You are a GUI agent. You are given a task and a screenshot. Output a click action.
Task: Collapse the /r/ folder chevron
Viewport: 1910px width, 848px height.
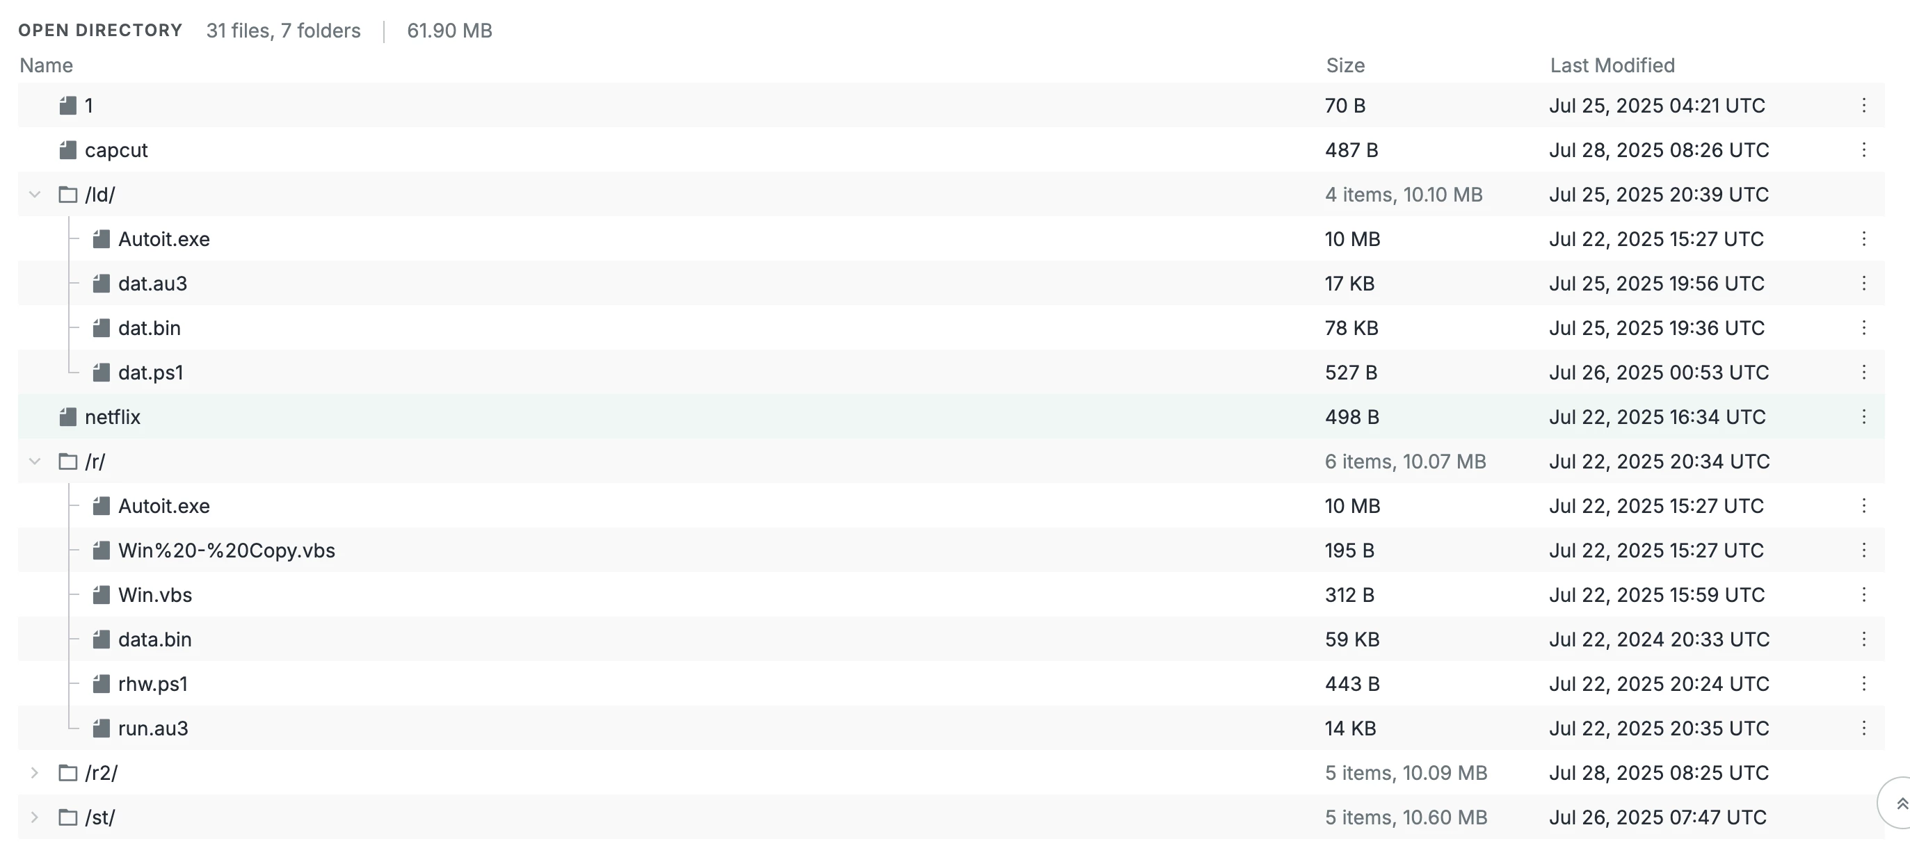click(x=34, y=461)
